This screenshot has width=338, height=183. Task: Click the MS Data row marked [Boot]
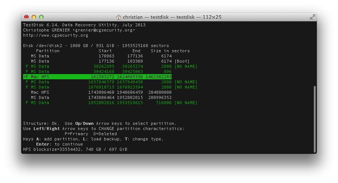110,61
